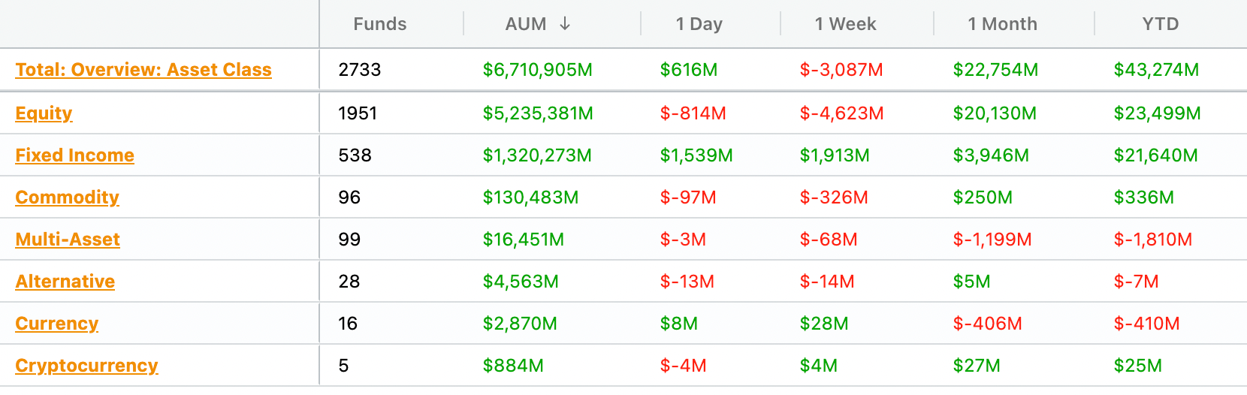
Task: Sort by the YTD column header
Action: point(1161,24)
